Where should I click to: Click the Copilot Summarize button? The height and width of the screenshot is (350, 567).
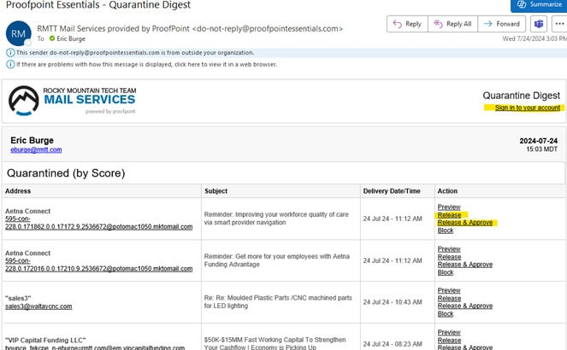pos(539,5)
